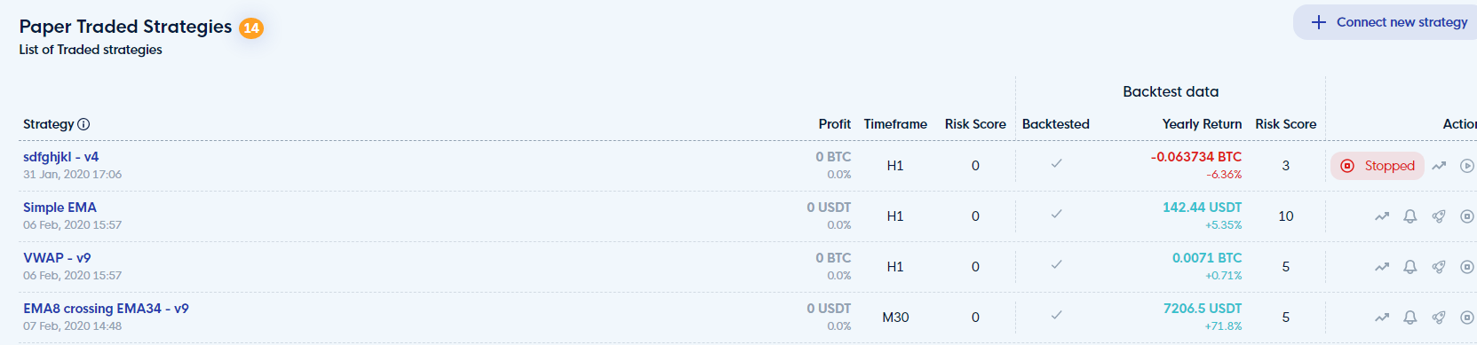Start sdfghjkl - v4 with play icon
1477x345 pixels.
click(x=1467, y=166)
